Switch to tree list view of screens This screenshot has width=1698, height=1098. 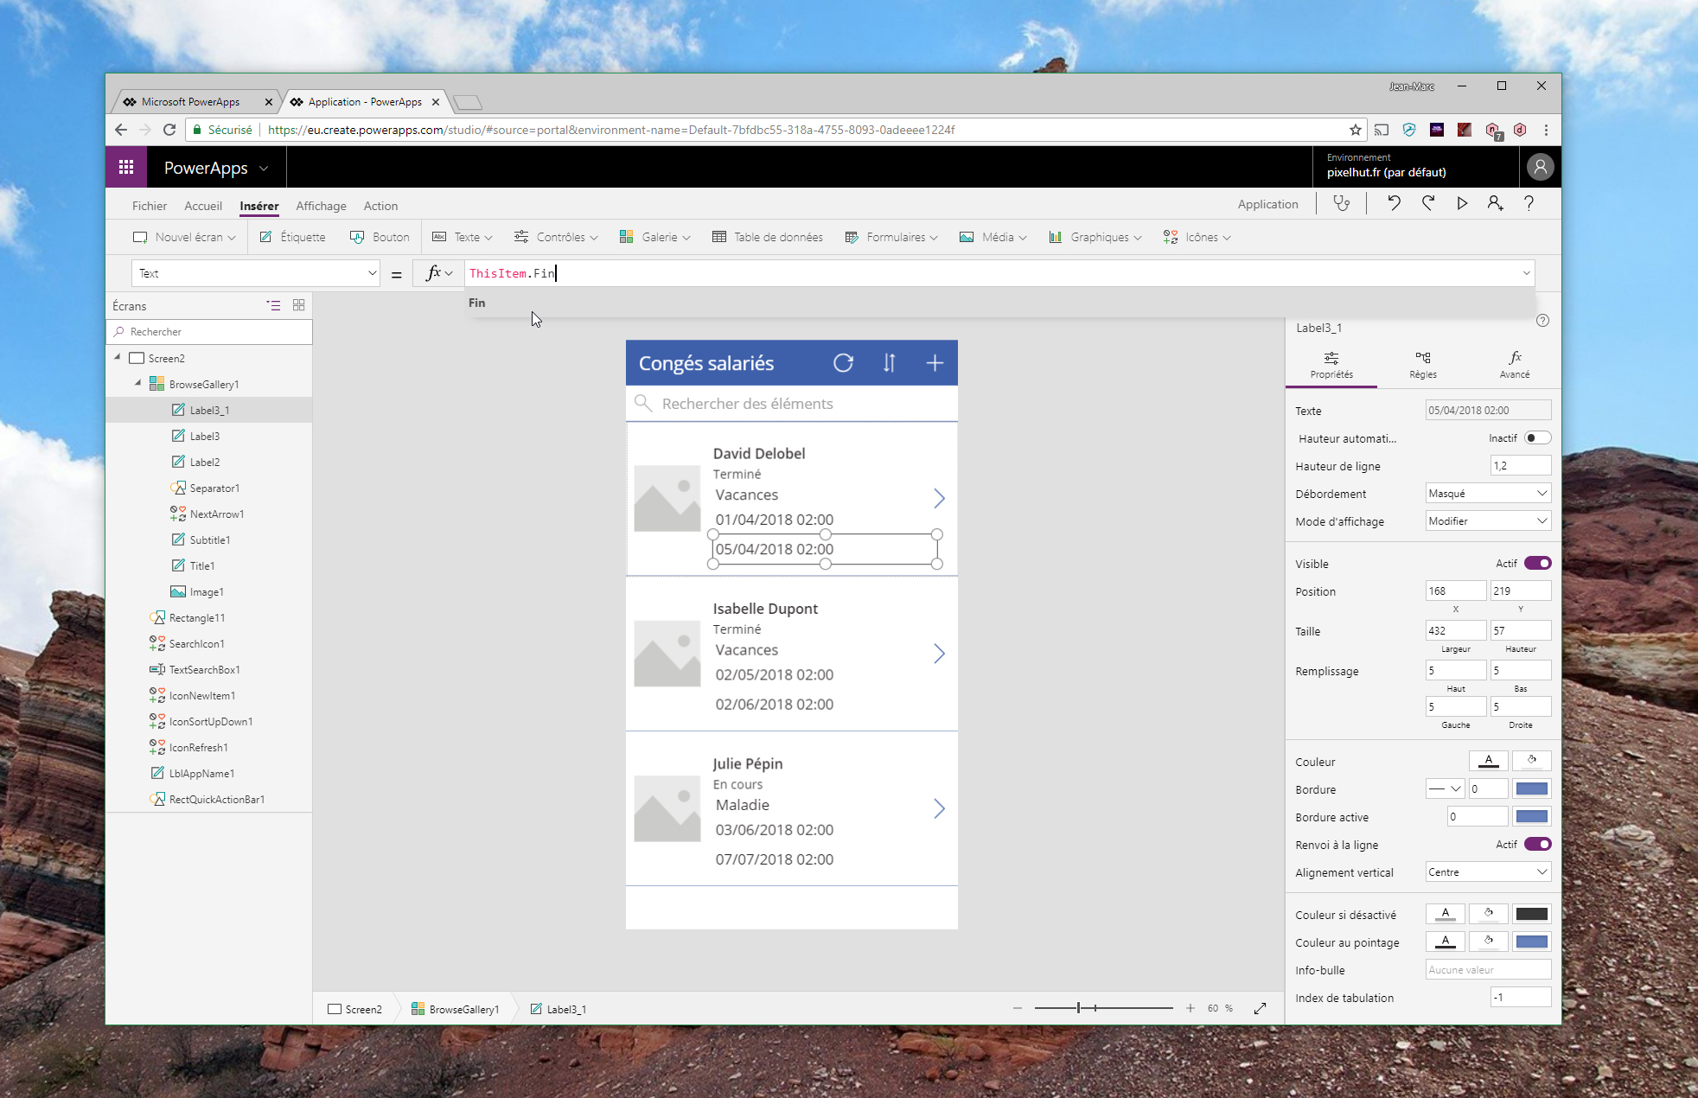(273, 305)
